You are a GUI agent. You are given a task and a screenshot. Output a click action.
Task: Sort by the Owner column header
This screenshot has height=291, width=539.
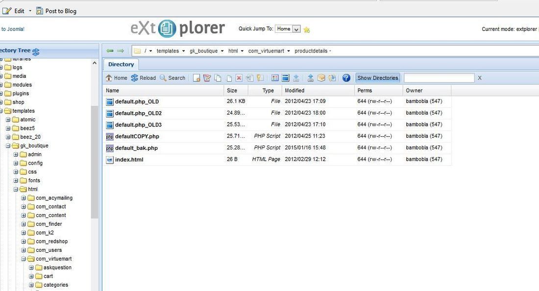[x=427, y=90]
